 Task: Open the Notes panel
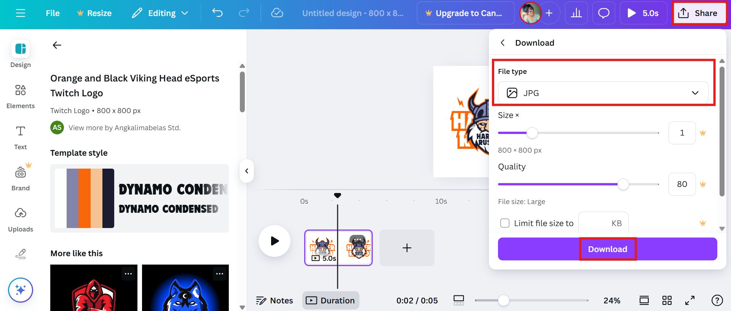pos(275,301)
